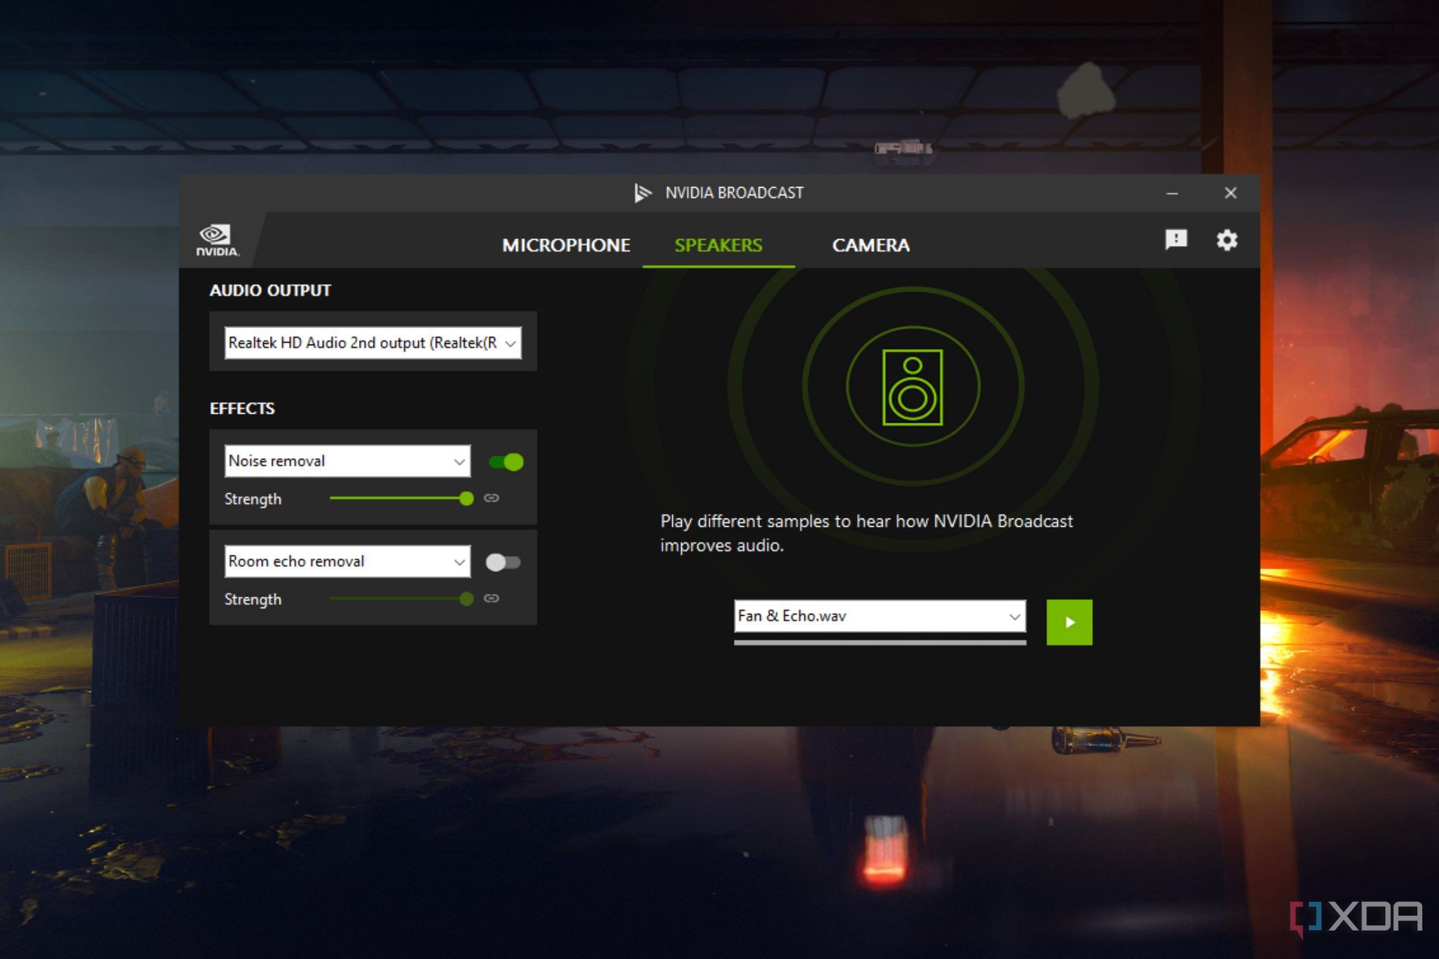Expand the Room echo removal effect dropdown
This screenshot has height=959, width=1439.
click(347, 561)
